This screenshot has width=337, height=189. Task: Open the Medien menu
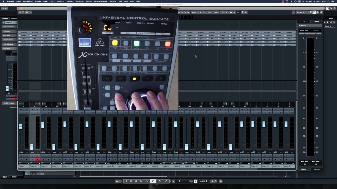coord(70,1)
